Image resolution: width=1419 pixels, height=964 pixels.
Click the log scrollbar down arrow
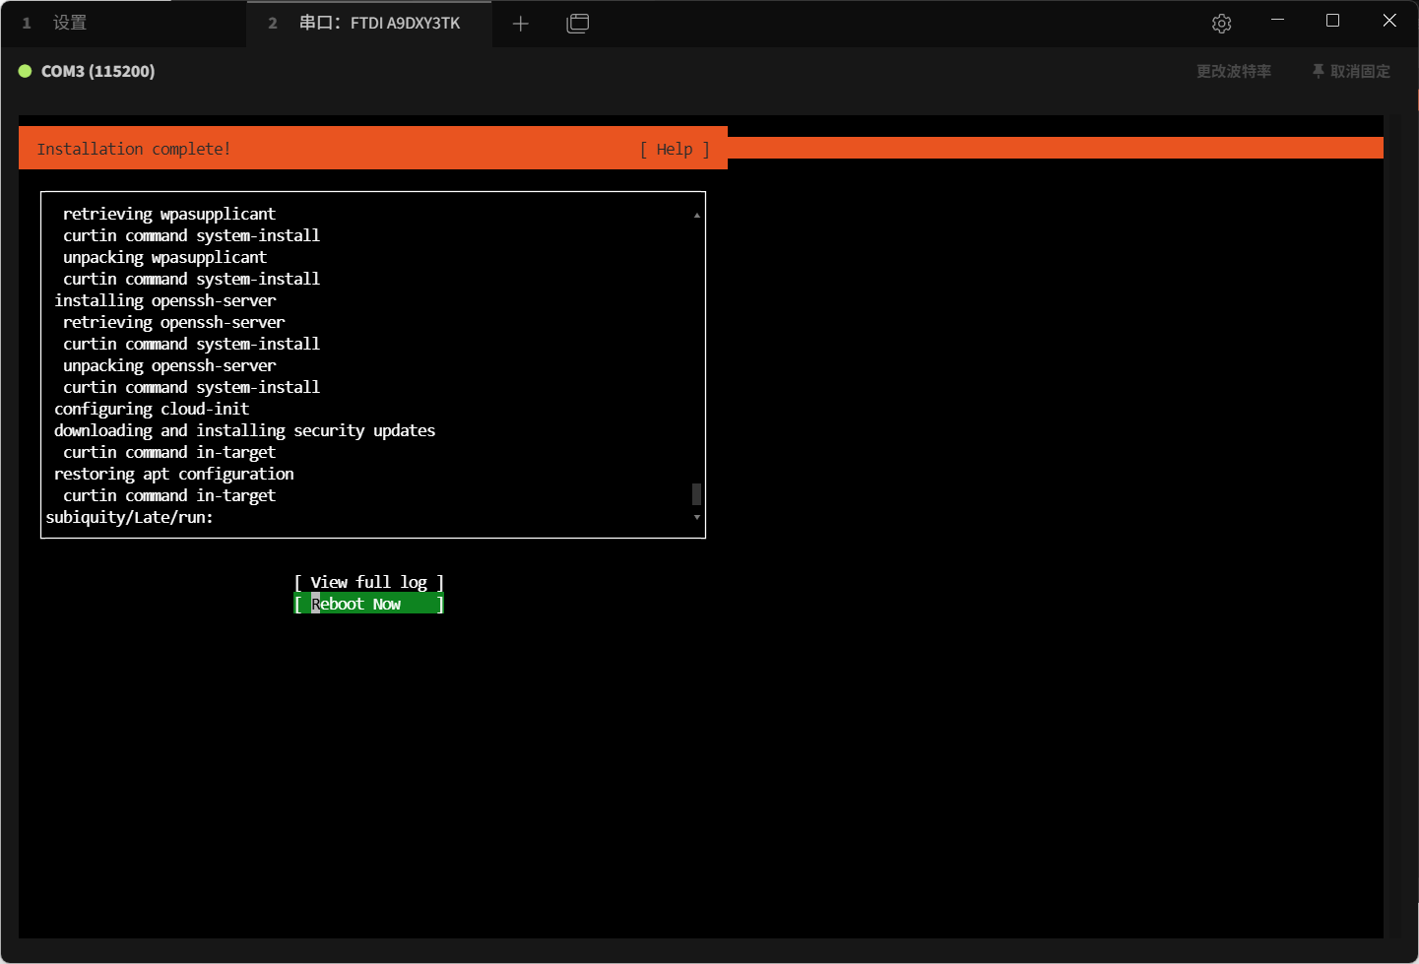point(696,517)
